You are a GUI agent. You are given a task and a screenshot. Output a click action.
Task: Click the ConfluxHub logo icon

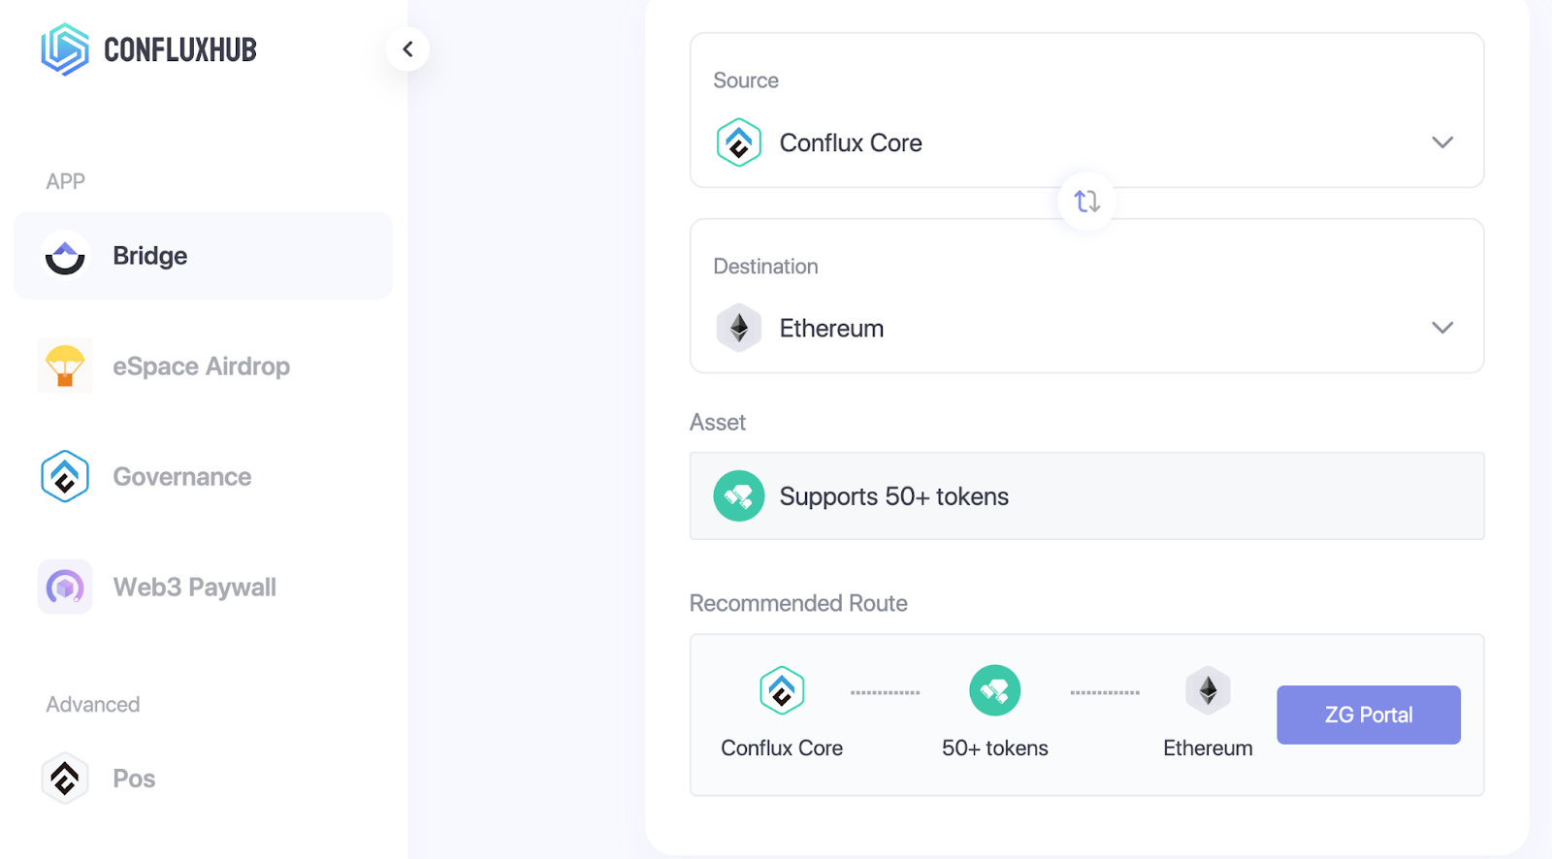tap(65, 49)
